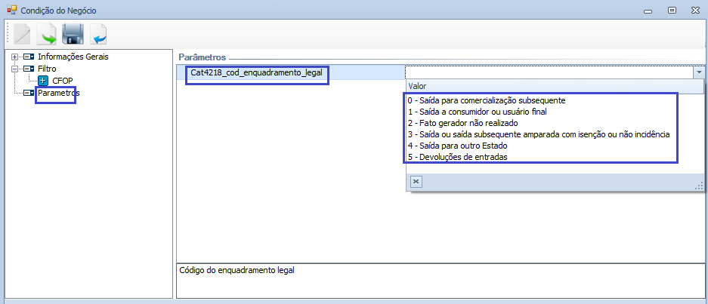Click the dropdown list resize grip

click(700, 186)
